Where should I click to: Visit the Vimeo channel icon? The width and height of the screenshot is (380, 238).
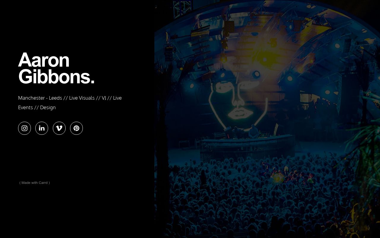point(59,128)
